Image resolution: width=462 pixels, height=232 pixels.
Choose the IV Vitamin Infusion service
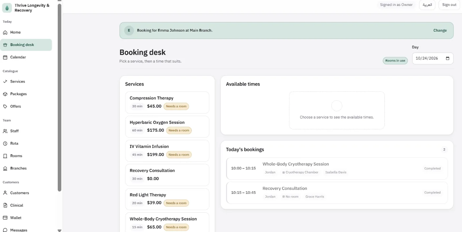(167, 151)
